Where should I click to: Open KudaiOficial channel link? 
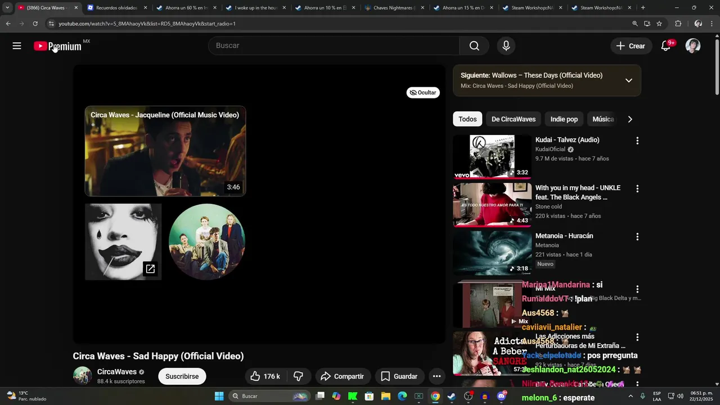pyautogui.click(x=550, y=150)
